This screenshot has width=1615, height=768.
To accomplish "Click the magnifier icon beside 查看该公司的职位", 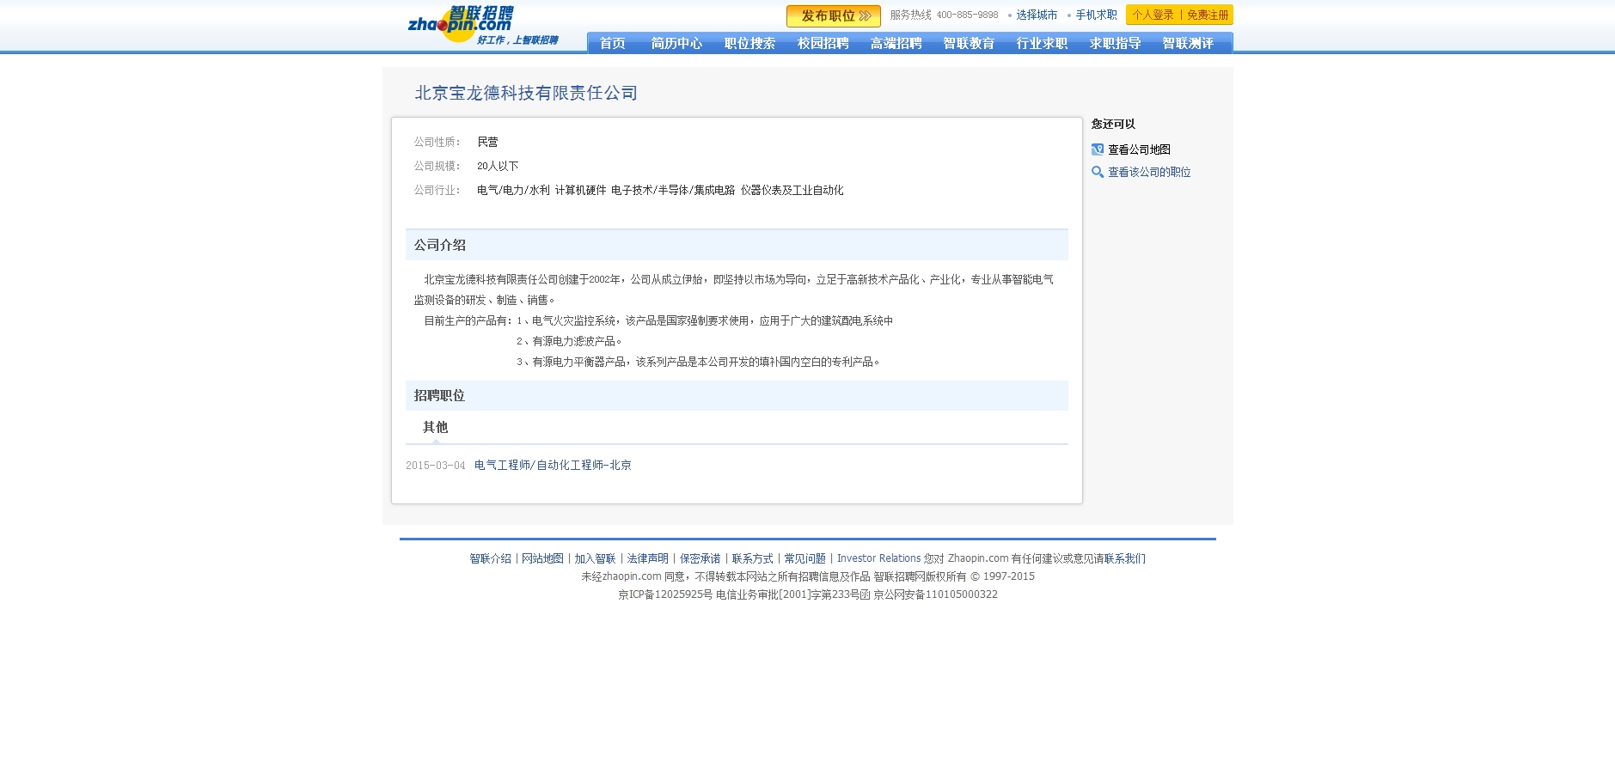I will (1098, 172).
